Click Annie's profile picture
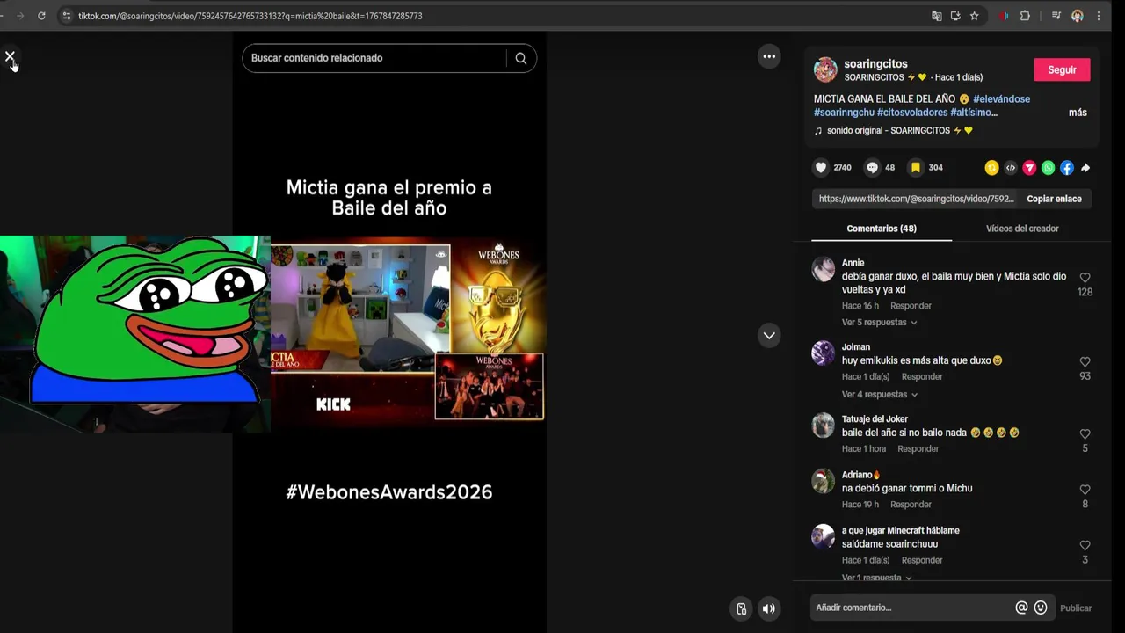 tap(824, 269)
